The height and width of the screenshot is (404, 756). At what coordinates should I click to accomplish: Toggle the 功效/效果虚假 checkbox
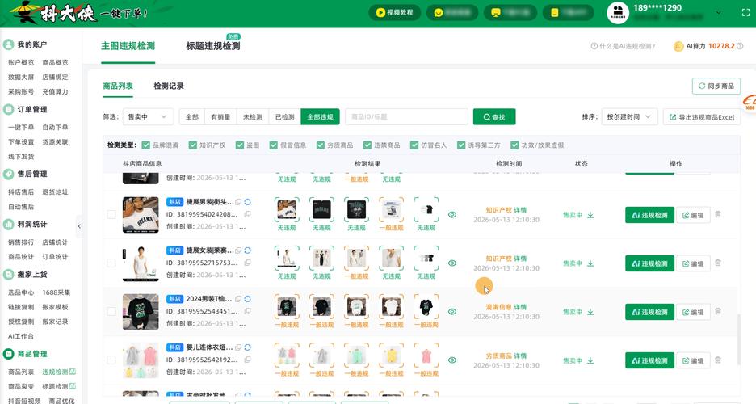tap(514, 145)
